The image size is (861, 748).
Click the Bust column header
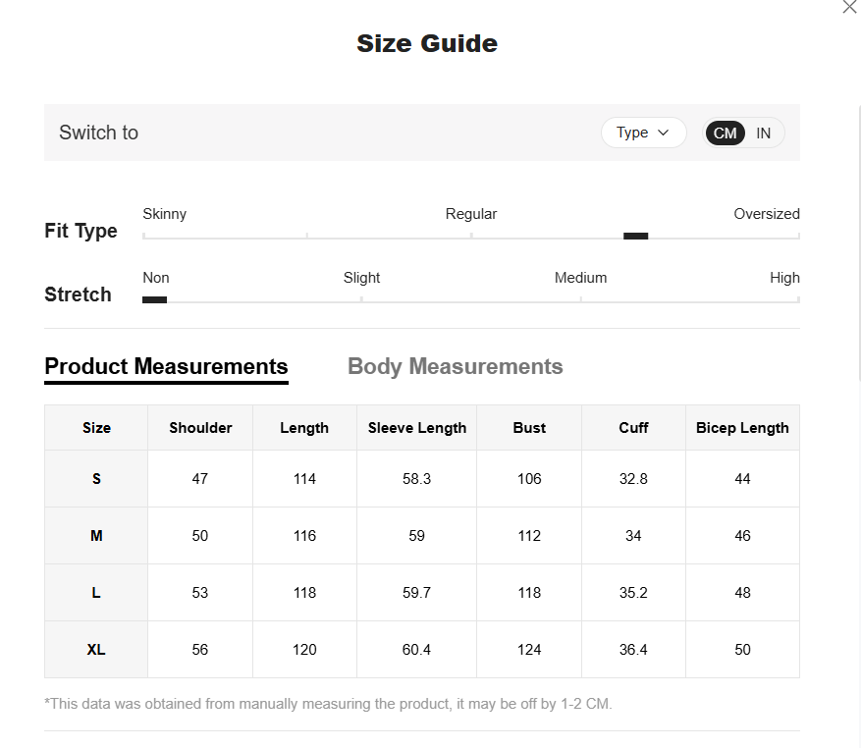[x=529, y=428]
